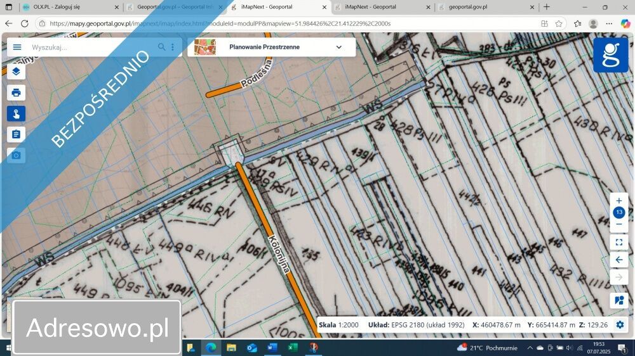The width and height of the screenshot is (635, 356).
Task: Open a new browser tab
Action: pyautogui.click(x=547, y=7)
